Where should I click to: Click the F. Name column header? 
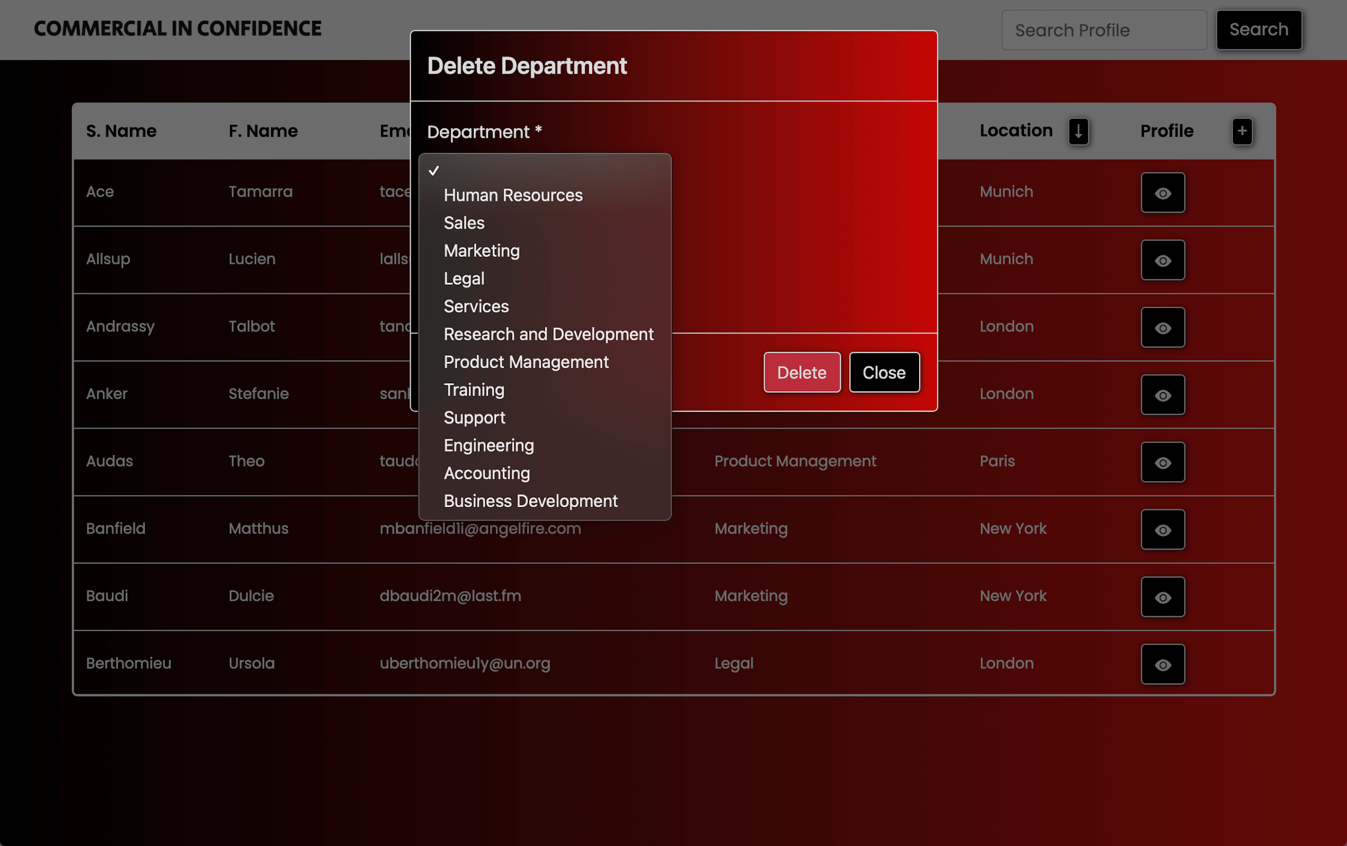(263, 131)
